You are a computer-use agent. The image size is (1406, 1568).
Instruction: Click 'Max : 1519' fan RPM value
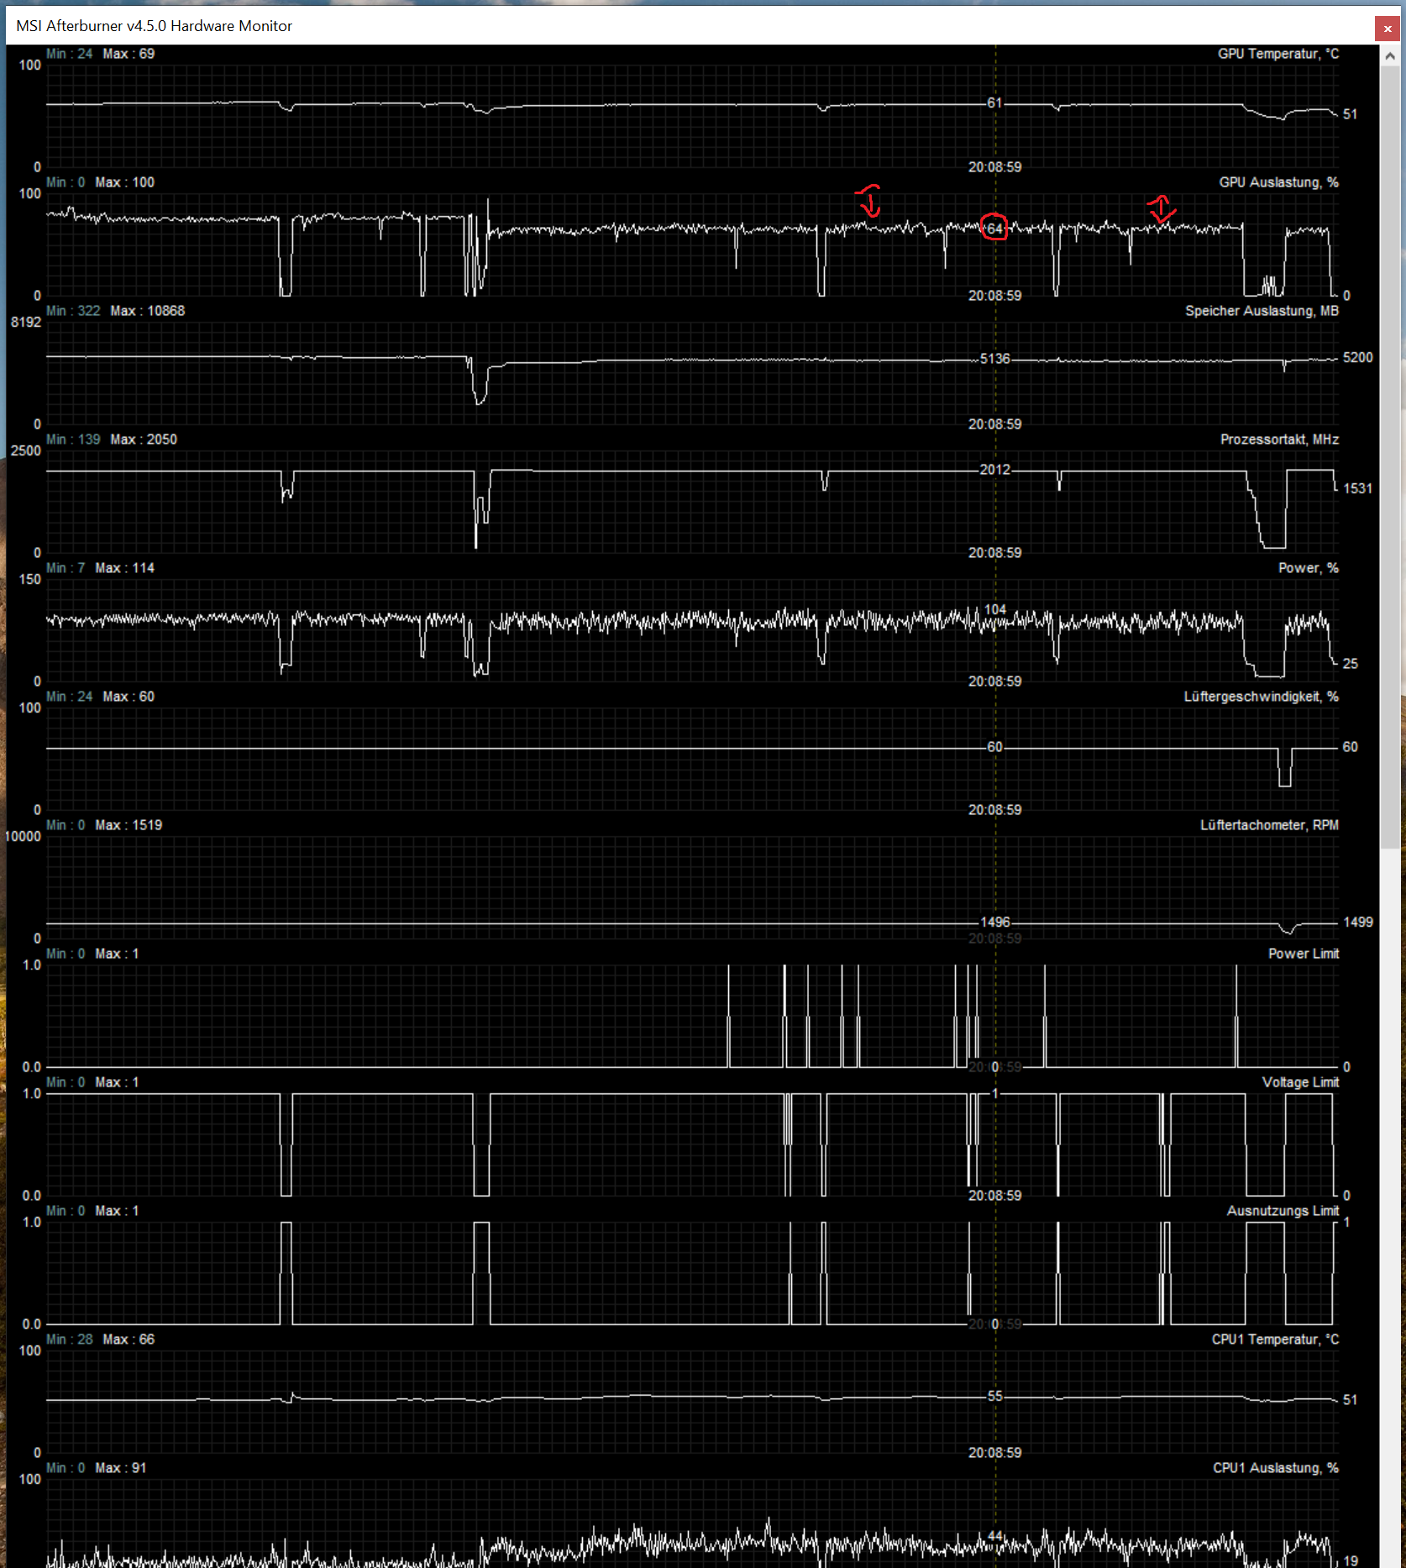click(x=129, y=825)
